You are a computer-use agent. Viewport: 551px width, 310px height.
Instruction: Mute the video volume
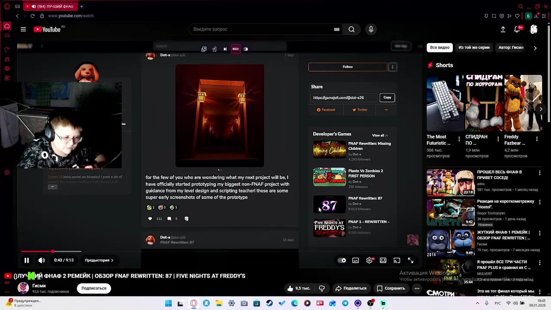point(41,260)
